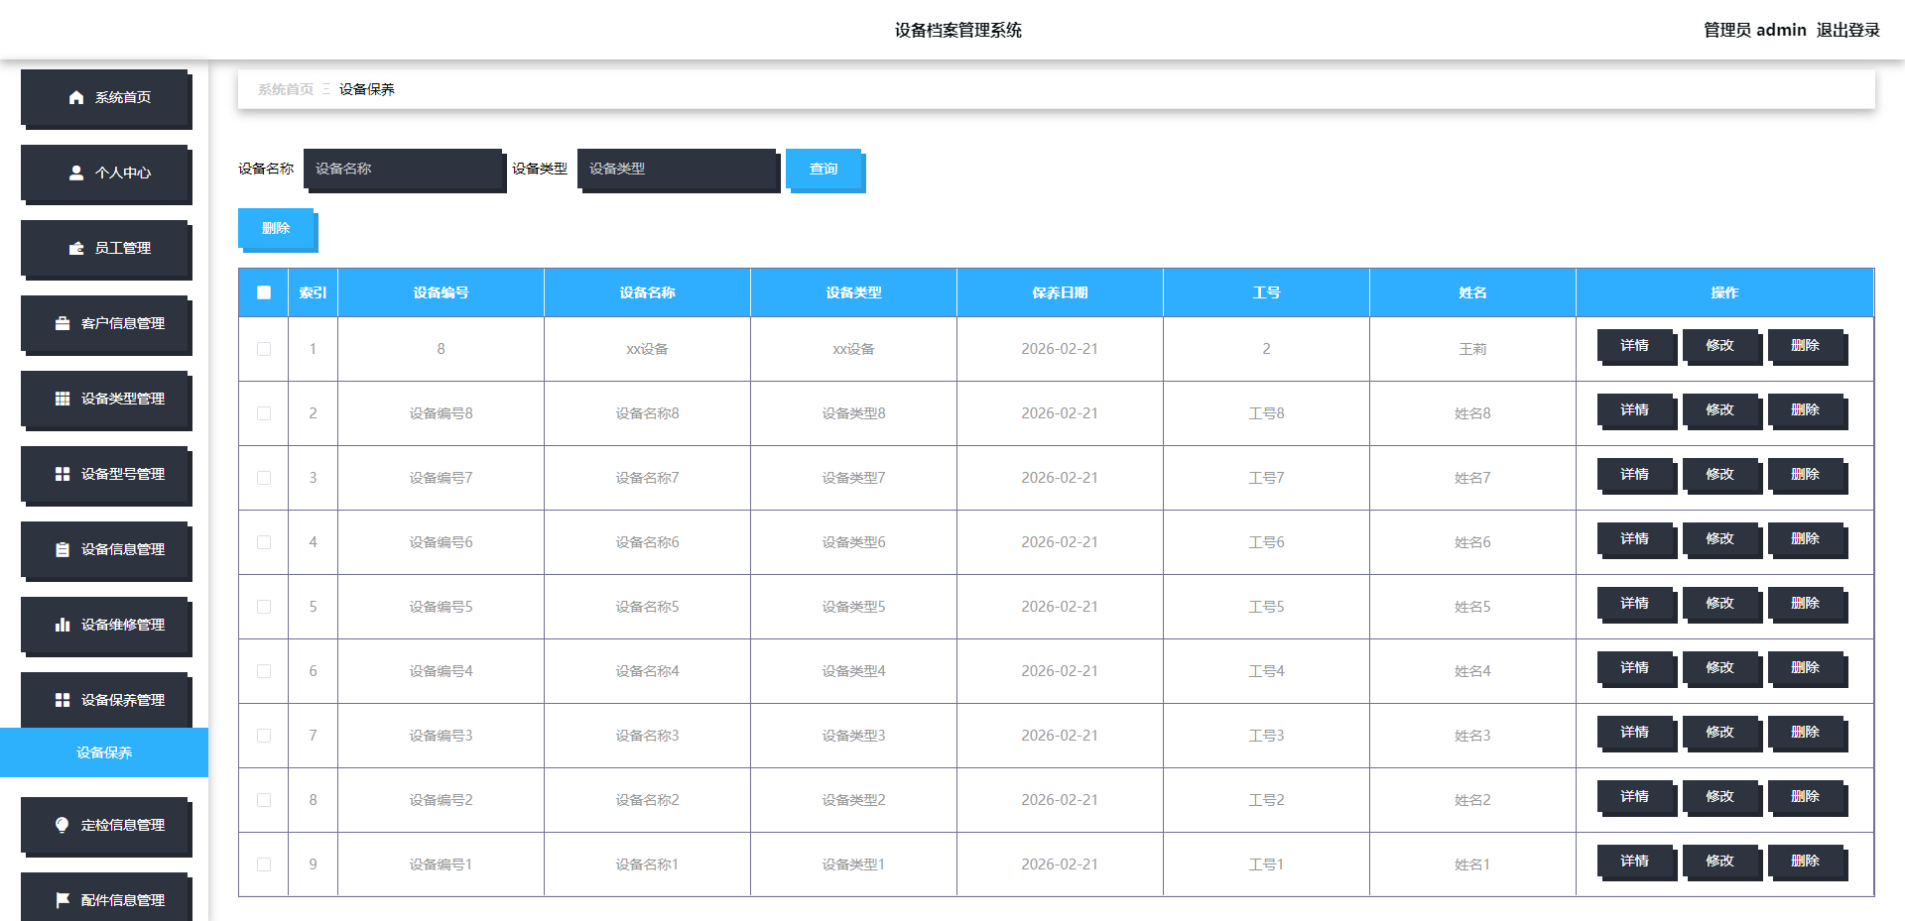Check the checkbox for row 设备编号6

(x=264, y=542)
